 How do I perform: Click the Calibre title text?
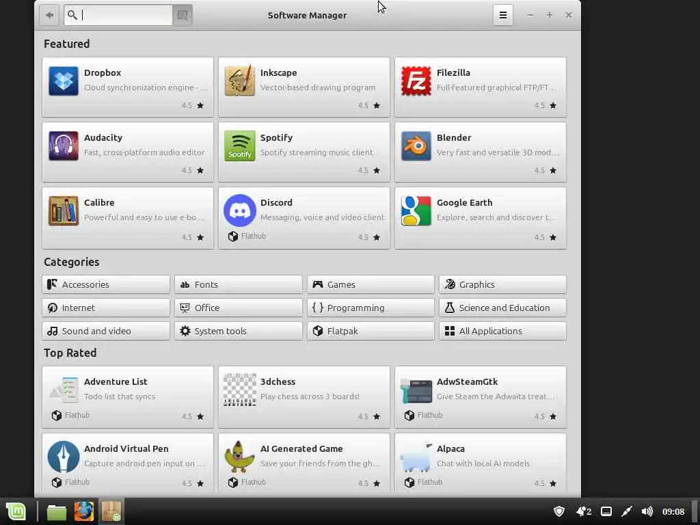coord(99,202)
